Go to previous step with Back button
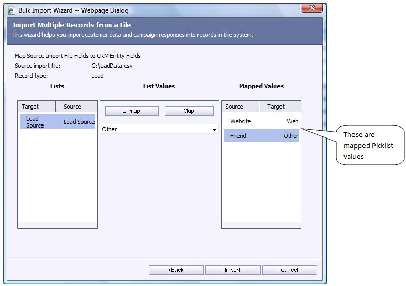The image size is (406, 286). coord(176,270)
